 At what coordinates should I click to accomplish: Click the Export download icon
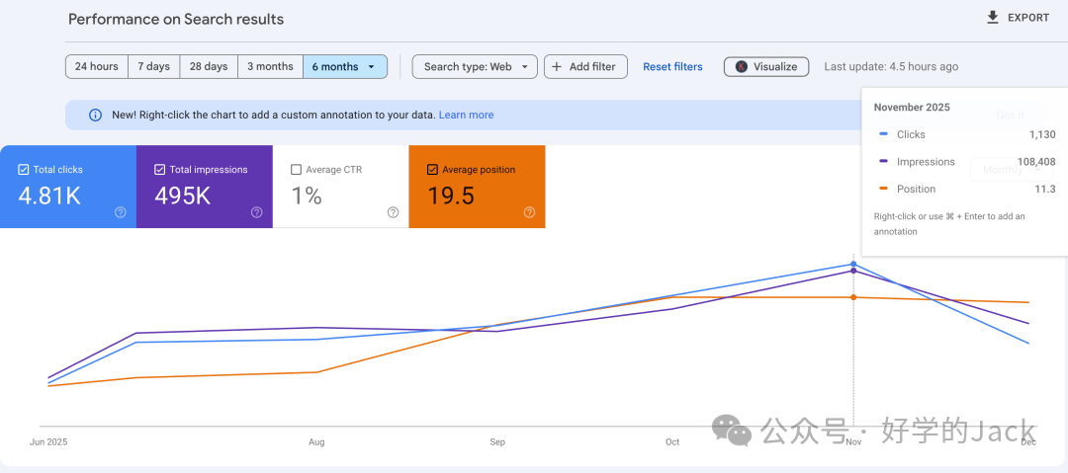coord(993,17)
